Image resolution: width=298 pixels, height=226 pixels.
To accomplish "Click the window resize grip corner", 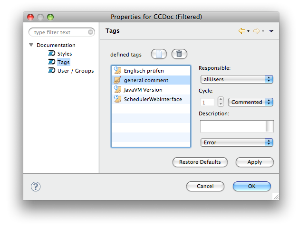I will pyautogui.click(x=276, y=197).
